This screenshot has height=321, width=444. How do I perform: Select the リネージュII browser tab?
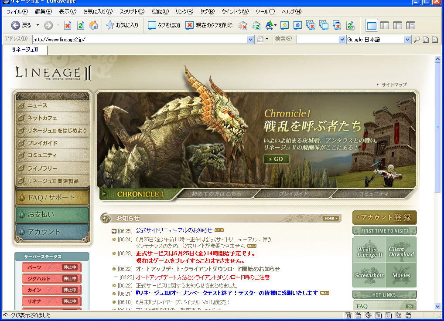(25, 50)
